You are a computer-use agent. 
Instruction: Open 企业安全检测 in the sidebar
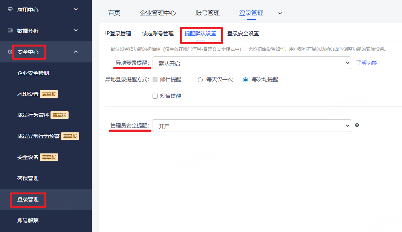[33, 73]
